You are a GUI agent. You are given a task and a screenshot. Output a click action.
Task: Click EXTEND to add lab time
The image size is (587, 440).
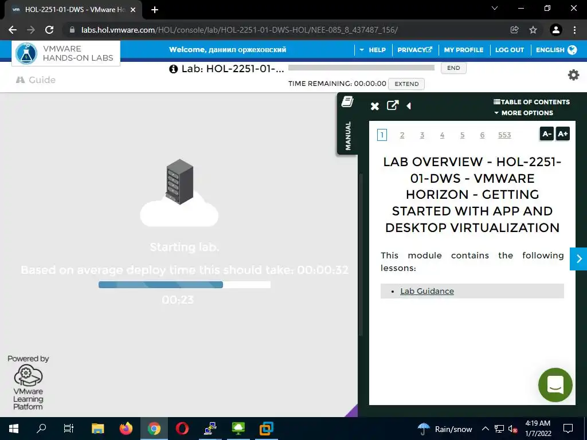click(406, 84)
